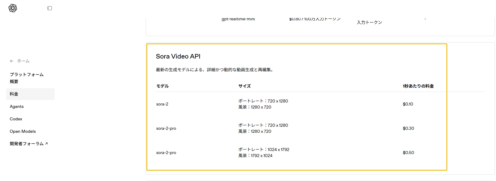Click the sora-2-pro cell priced $0.50
The height and width of the screenshot is (181, 496).
click(x=166, y=153)
